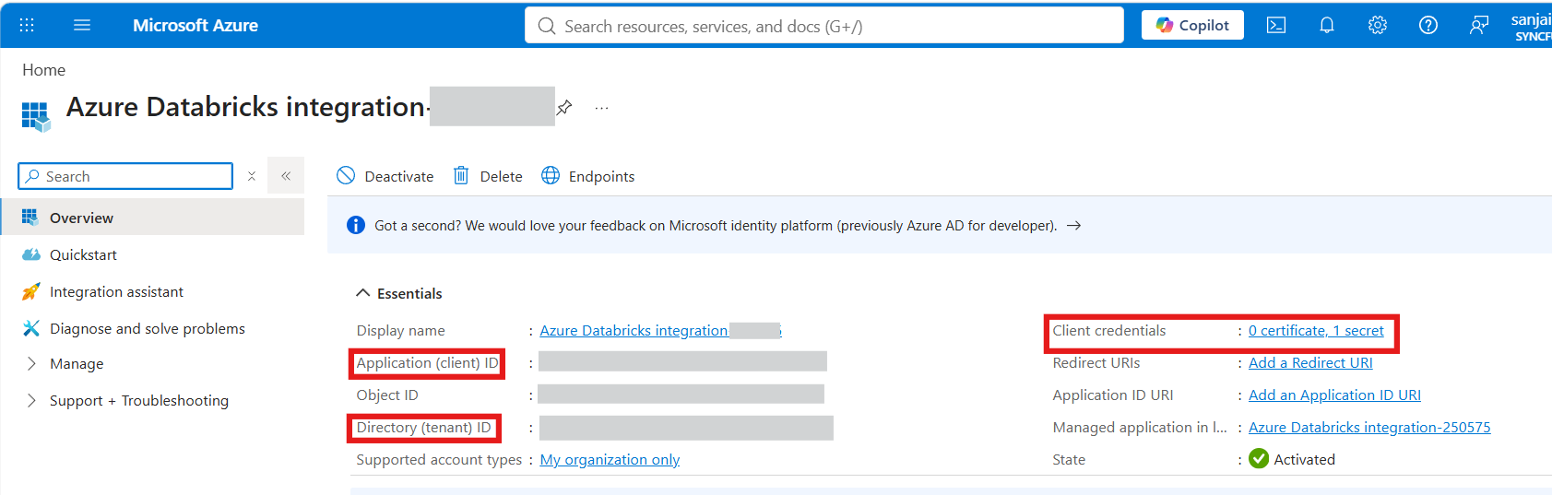Click the Diagnose wrench icon
Screen dimensions: 1552x495
[30, 328]
